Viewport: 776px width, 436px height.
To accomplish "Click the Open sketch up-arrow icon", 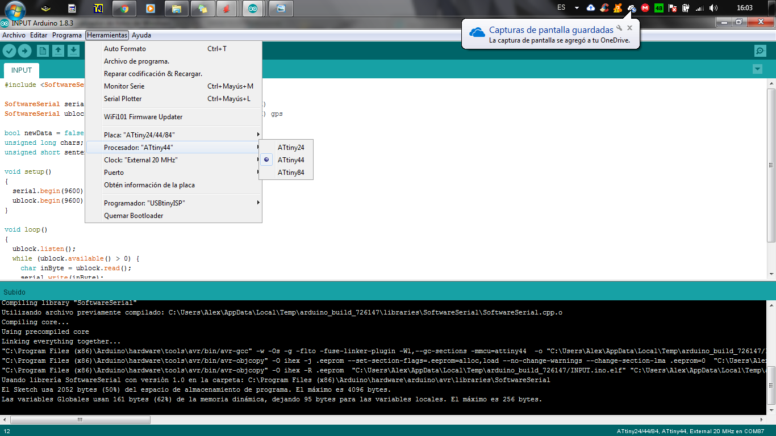I will point(58,51).
